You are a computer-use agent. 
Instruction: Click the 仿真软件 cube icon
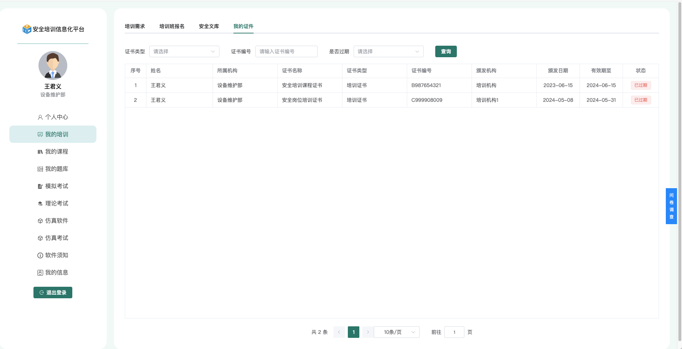(40, 221)
